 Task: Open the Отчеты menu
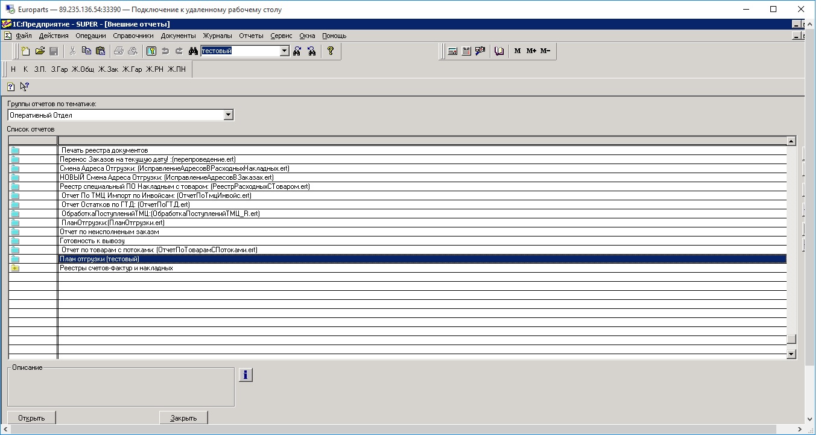(x=251, y=36)
